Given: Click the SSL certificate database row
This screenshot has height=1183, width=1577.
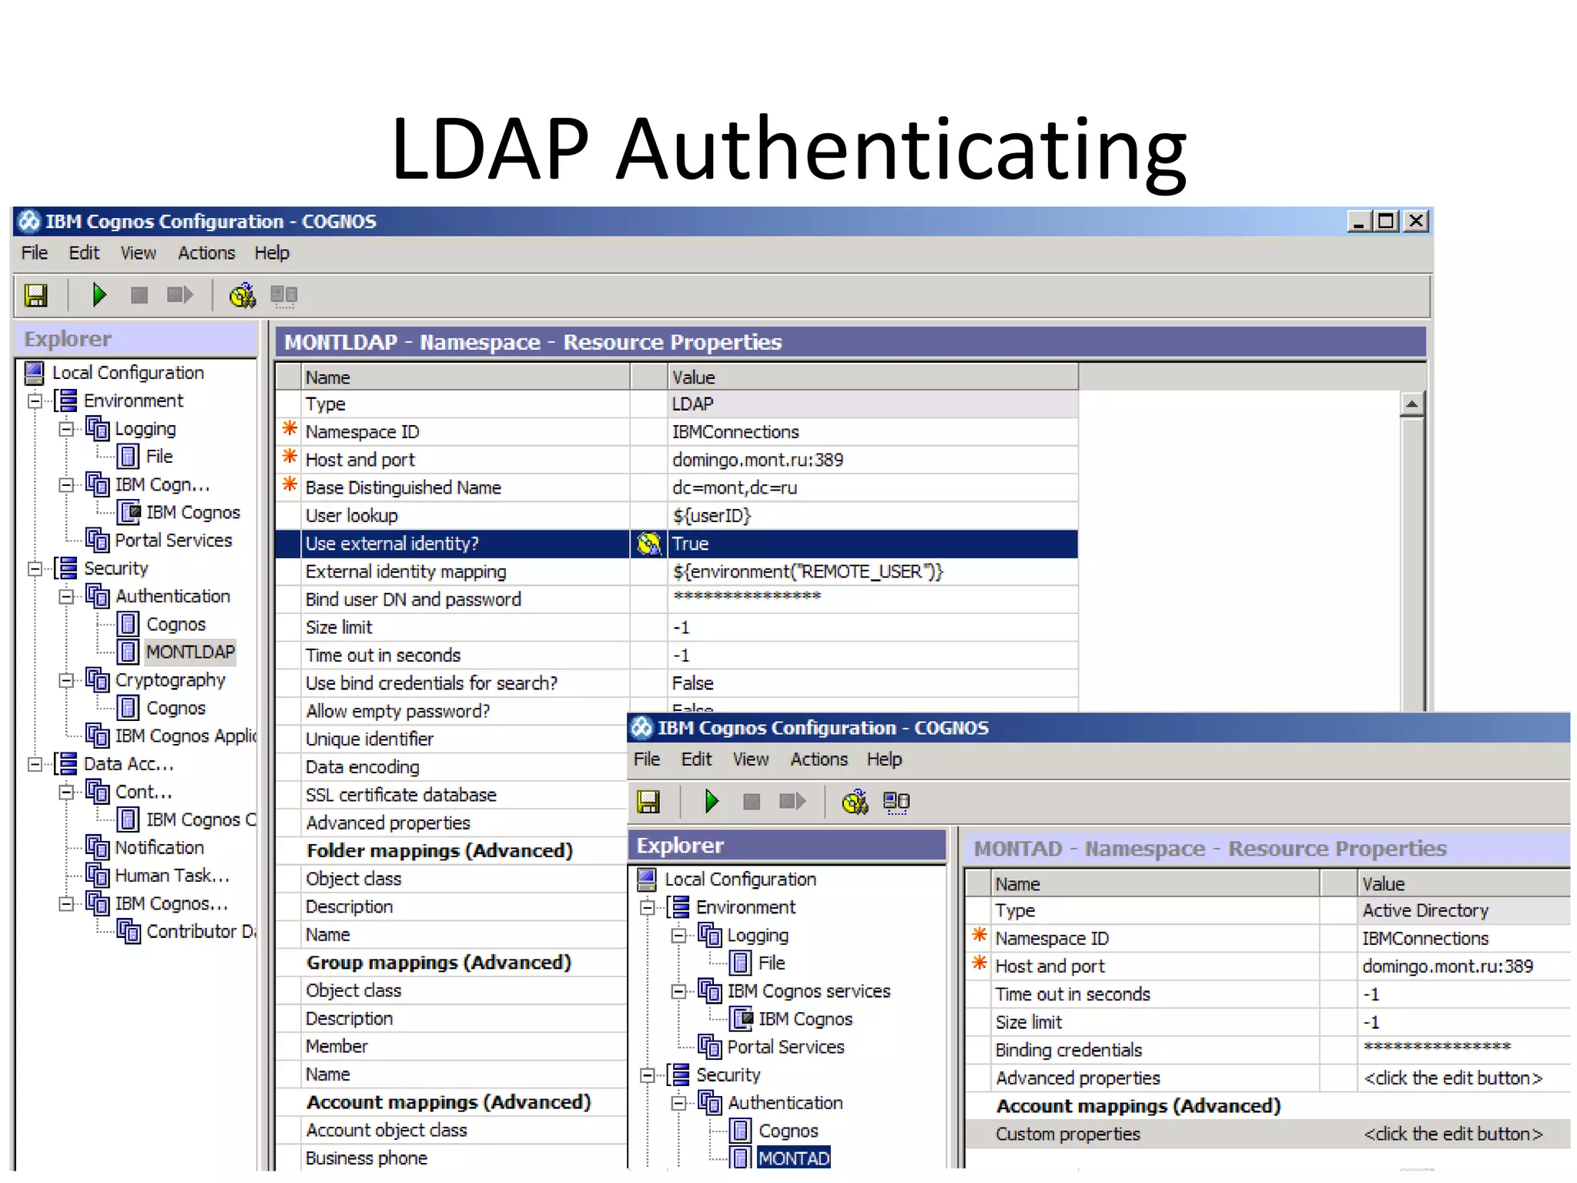Looking at the screenshot, I should coord(452,795).
